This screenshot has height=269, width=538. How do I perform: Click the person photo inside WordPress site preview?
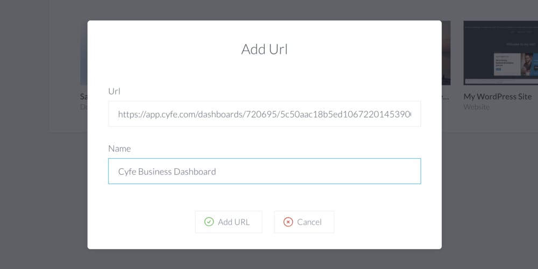tap(527, 64)
